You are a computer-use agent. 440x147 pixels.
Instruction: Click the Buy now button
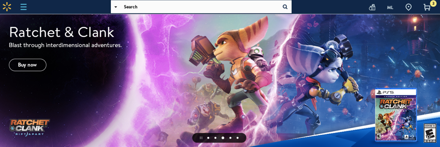28,65
